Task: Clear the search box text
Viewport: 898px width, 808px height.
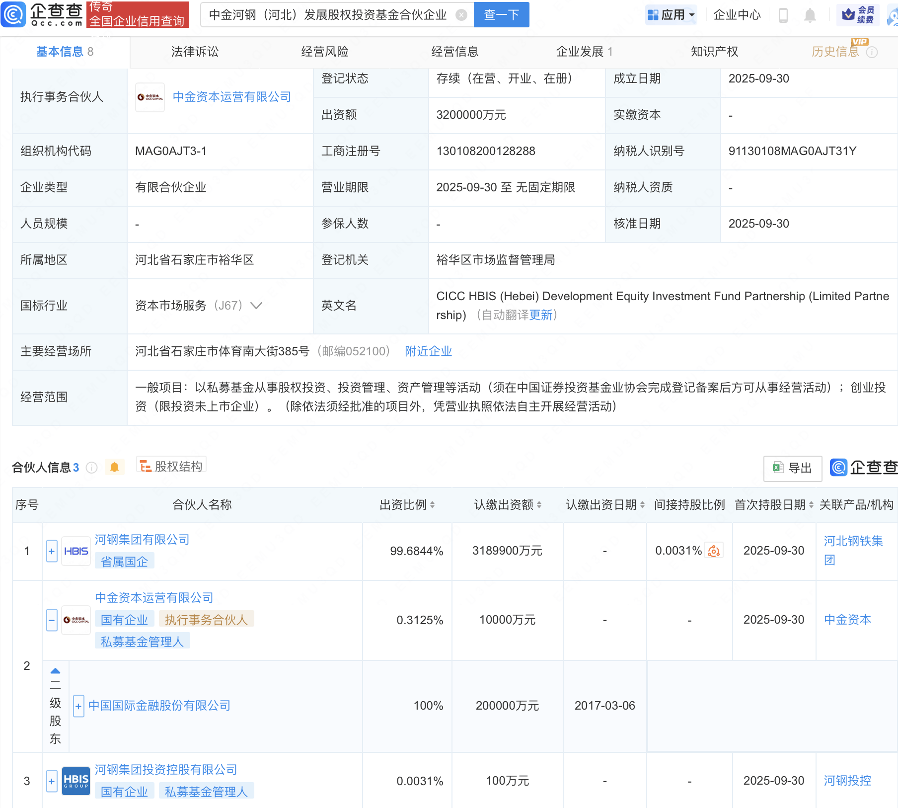Action: pyautogui.click(x=461, y=15)
